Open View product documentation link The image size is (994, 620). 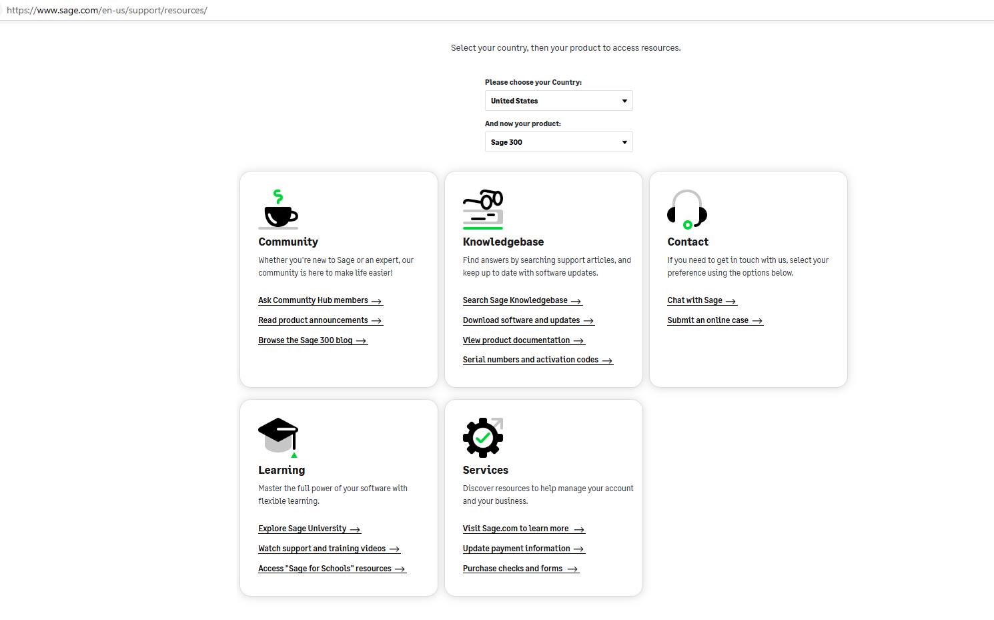(524, 340)
